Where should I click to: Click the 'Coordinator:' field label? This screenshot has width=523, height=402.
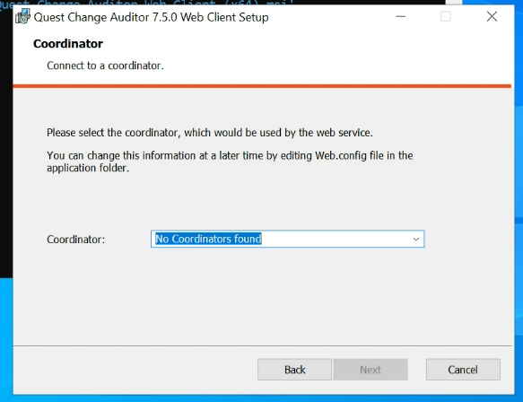pos(75,240)
